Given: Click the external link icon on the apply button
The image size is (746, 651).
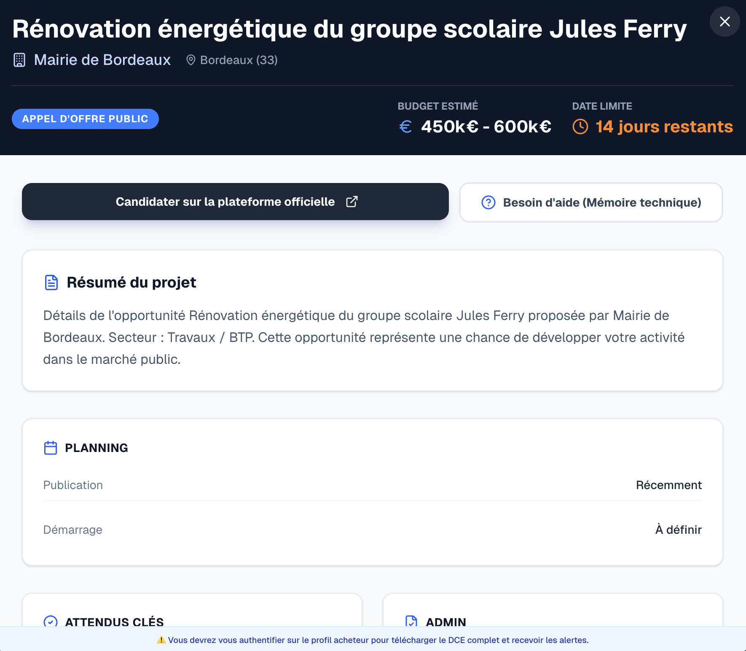Looking at the screenshot, I should 352,202.
